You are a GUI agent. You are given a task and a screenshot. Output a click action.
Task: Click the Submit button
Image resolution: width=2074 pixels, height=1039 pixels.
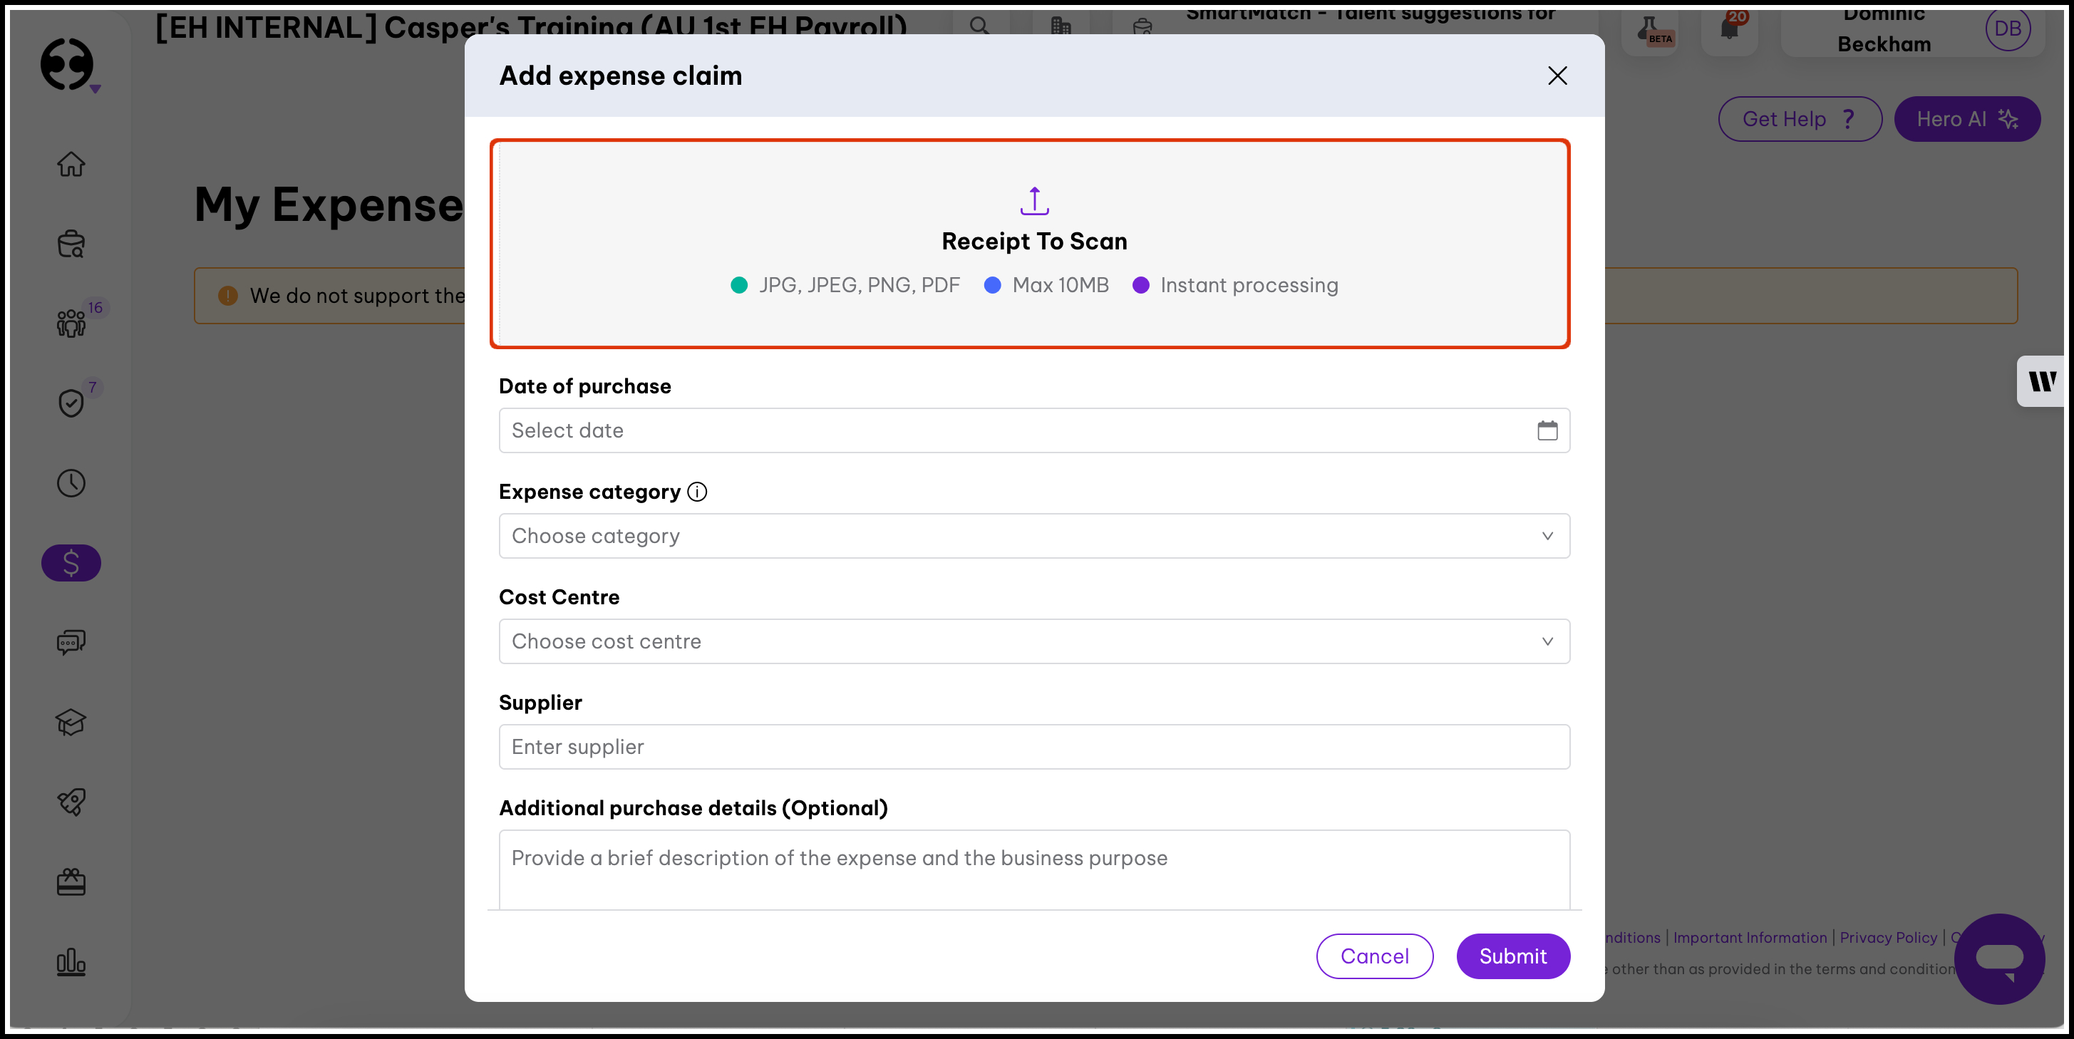click(x=1513, y=956)
